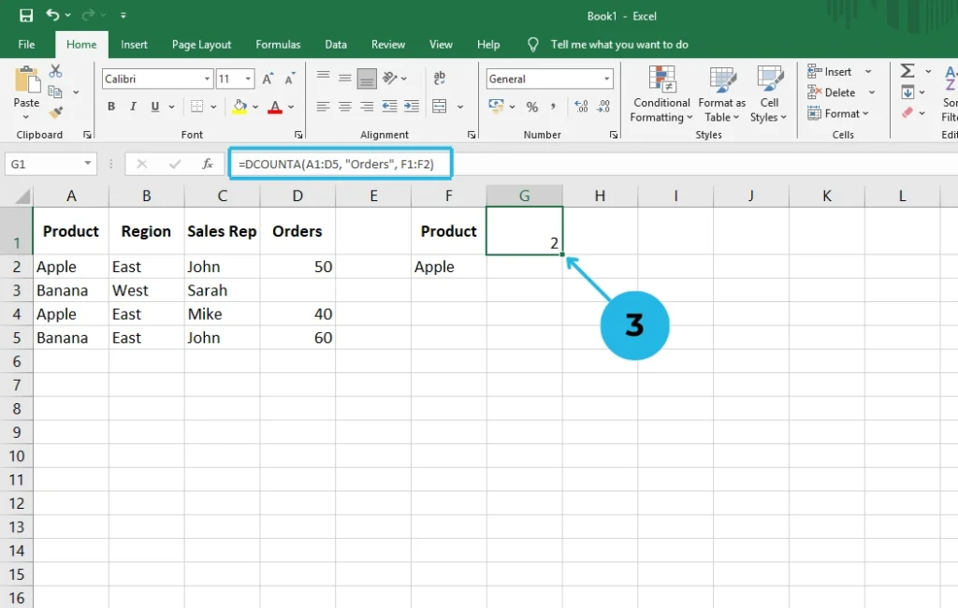Click Insert cells button
958x608 pixels.
pyautogui.click(x=830, y=71)
